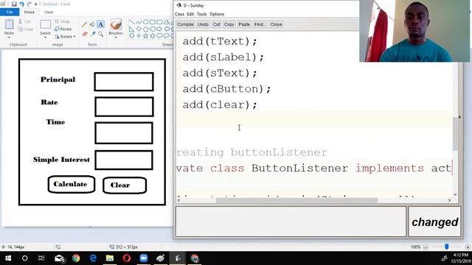This screenshot has width=472, height=265.
Task: Open the Class menu in editor
Action: click(x=179, y=14)
